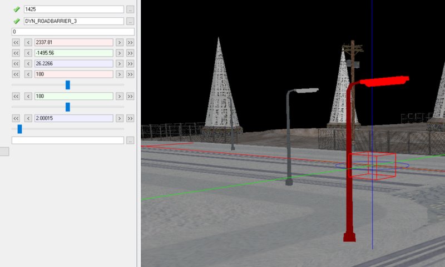Click the empty text field above viewport bottom
445x267 pixels.
pos(68,140)
